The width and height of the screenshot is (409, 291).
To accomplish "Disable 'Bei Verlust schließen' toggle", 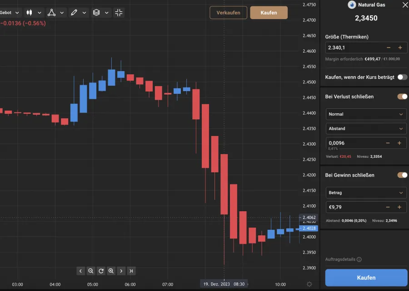I will point(402,97).
